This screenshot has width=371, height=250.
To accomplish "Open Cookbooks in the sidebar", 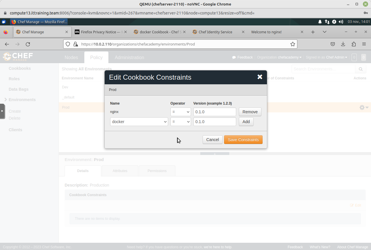I will 20,68.
